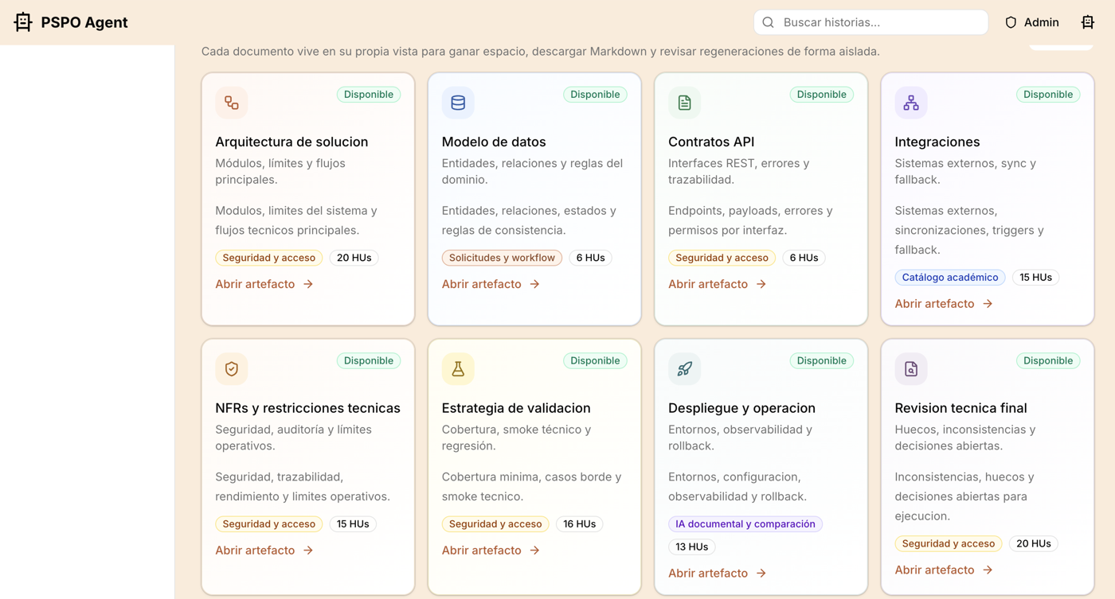Select the Catálogo académico tag on Integraciones
This screenshot has height=599, width=1115.
[949, 277]
